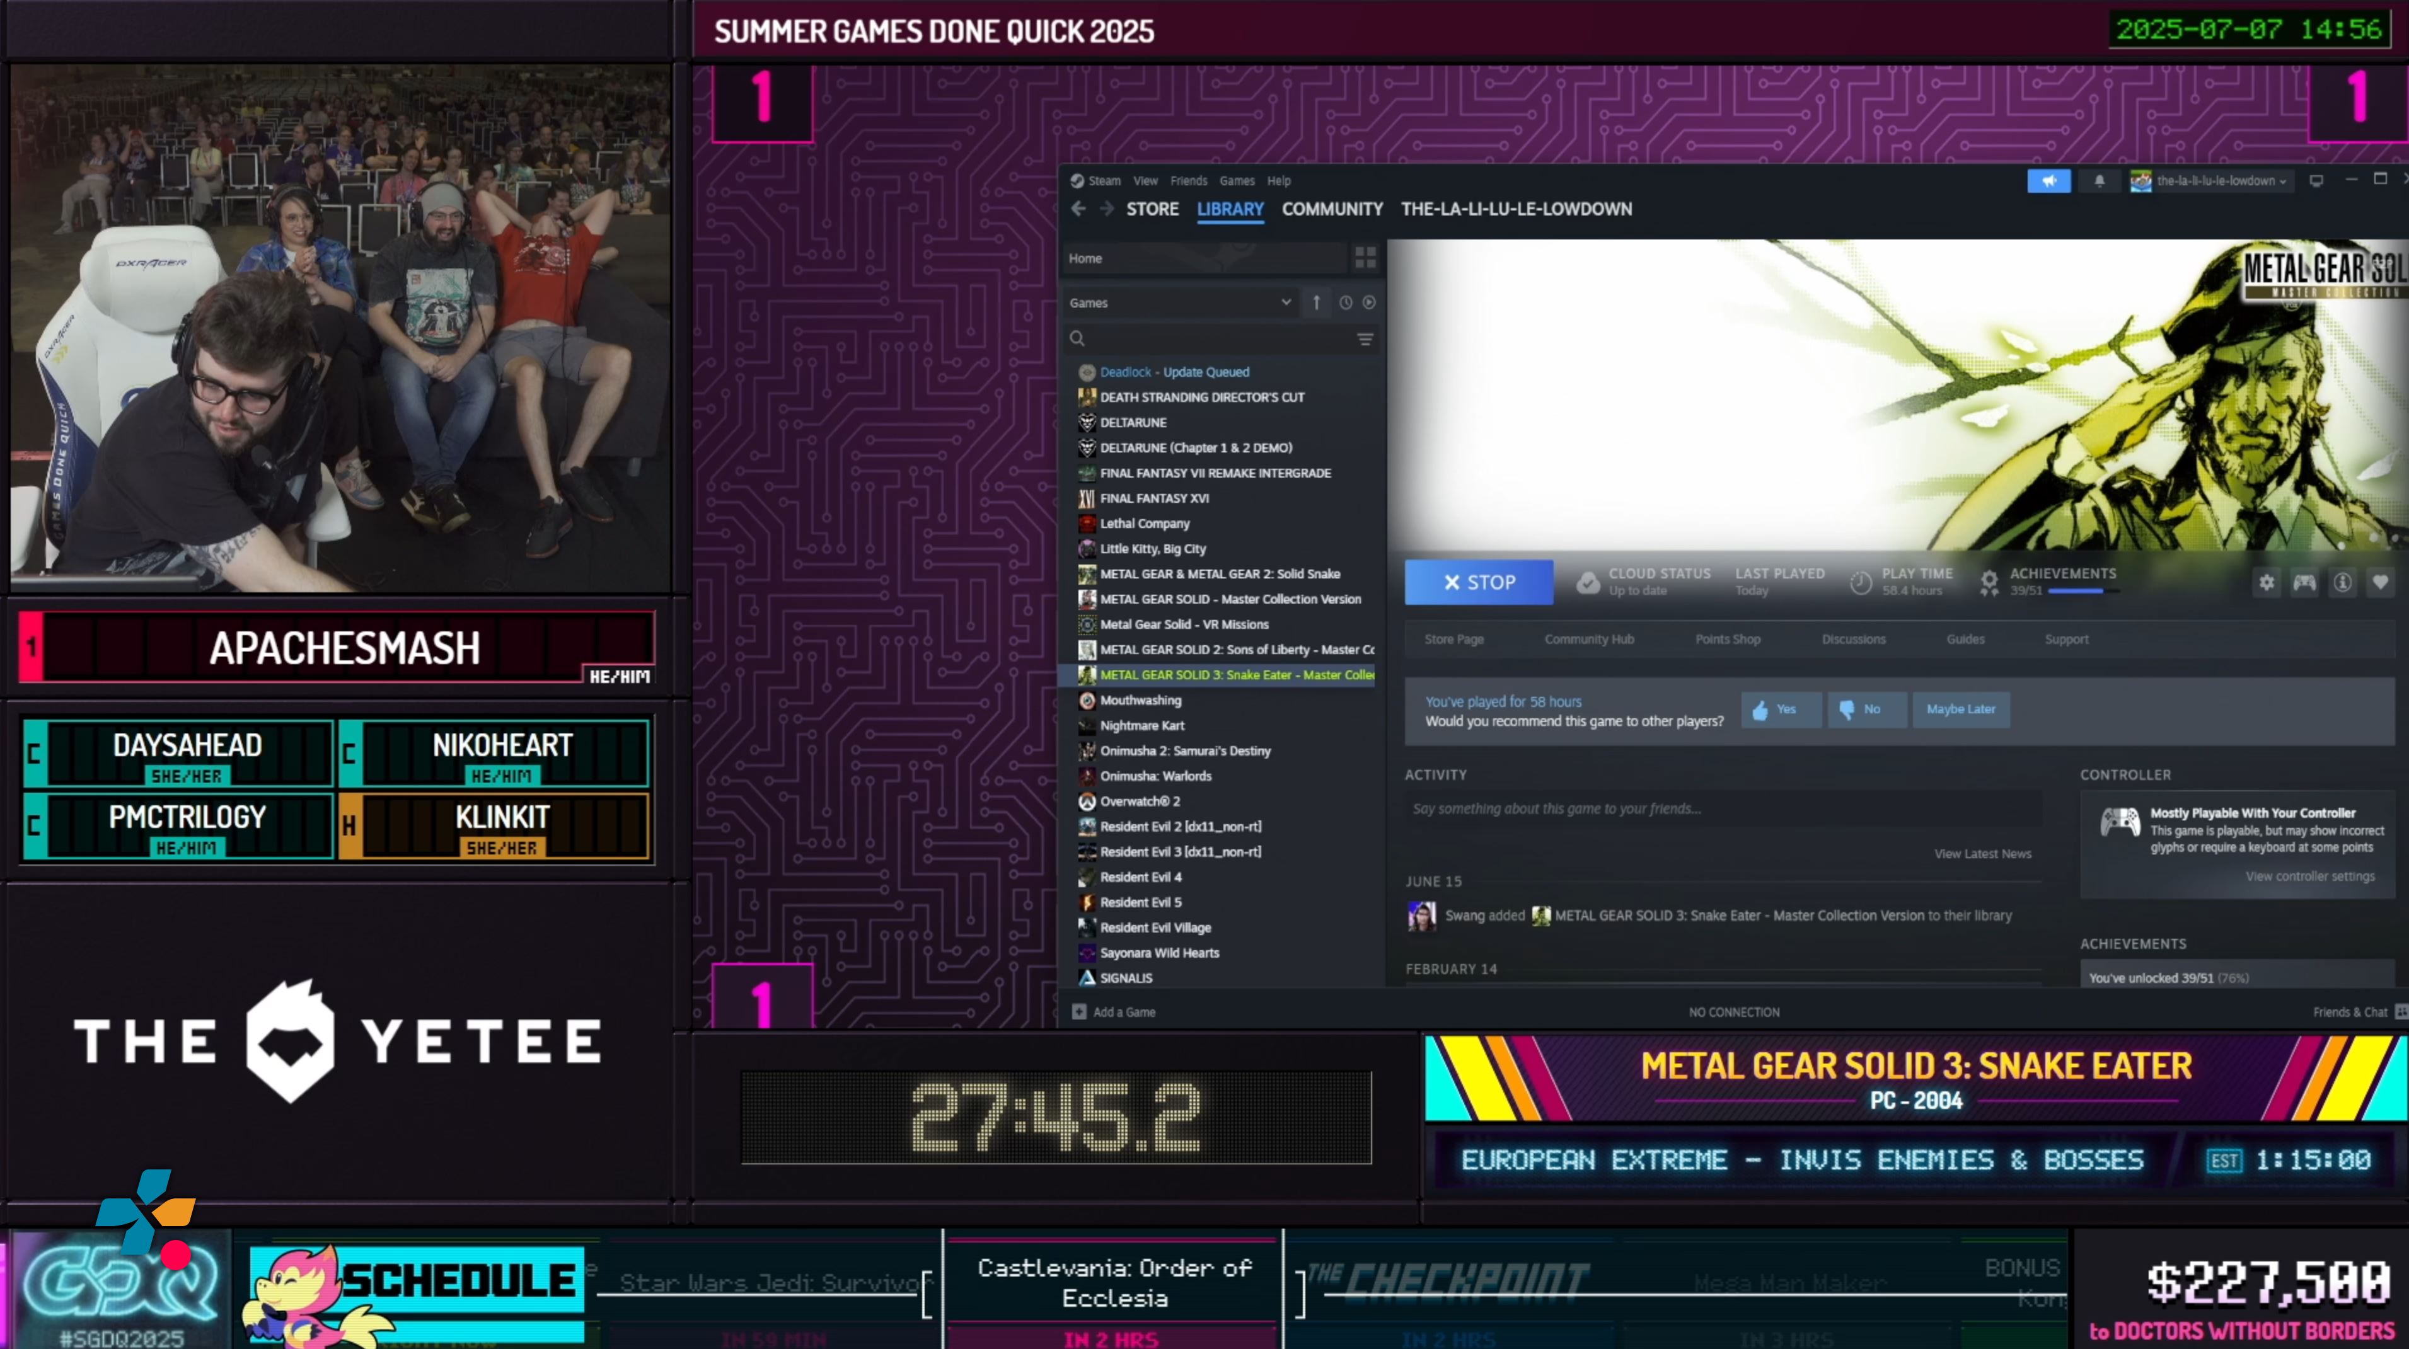This screenshot has height=1349, width=2409.
Task: Toggle the ready-to-play filter icon
Action: pos(1369,303)
